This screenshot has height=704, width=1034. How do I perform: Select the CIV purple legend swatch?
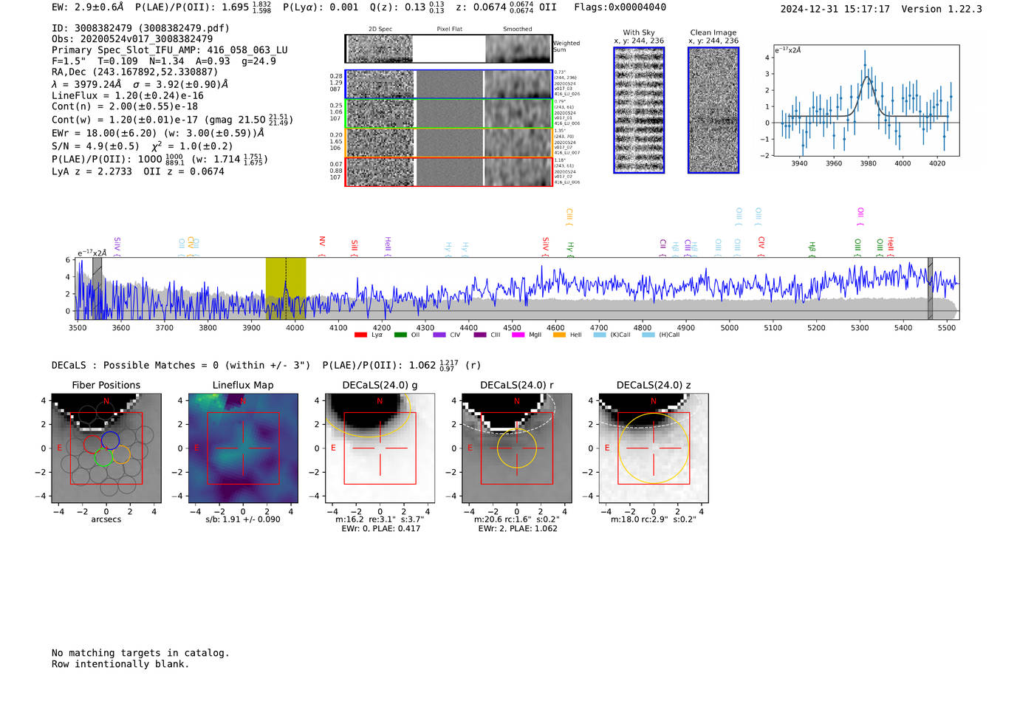(439, 335)
